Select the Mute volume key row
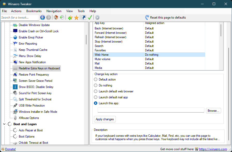Image resolution: width=232 pixels, height=152 pixels. click(149, 59)
